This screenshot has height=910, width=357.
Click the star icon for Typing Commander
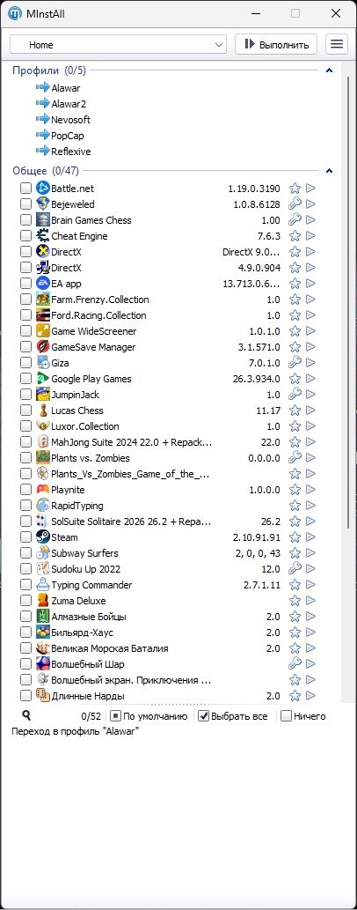click(295, 585)
